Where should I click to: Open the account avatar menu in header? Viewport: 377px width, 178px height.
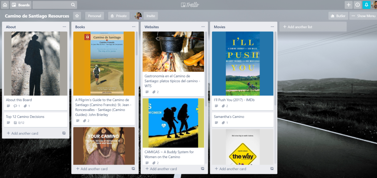coord(374,5)
